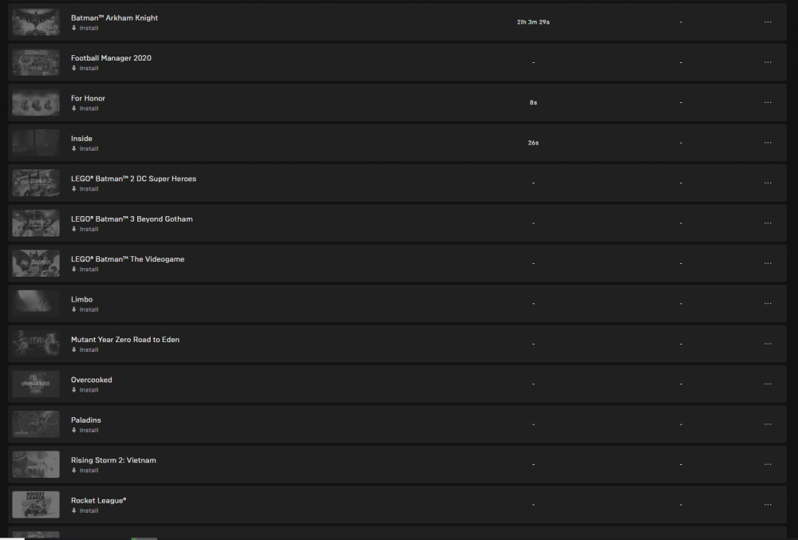Screen dimensions: 798x540
Task: Show more options for Paladins
Action: tap(768, 424)
